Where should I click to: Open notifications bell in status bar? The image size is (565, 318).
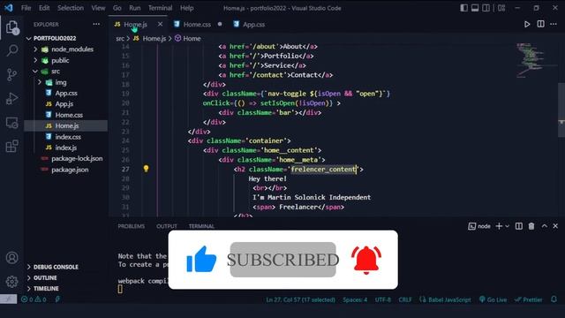pos(554,299)
